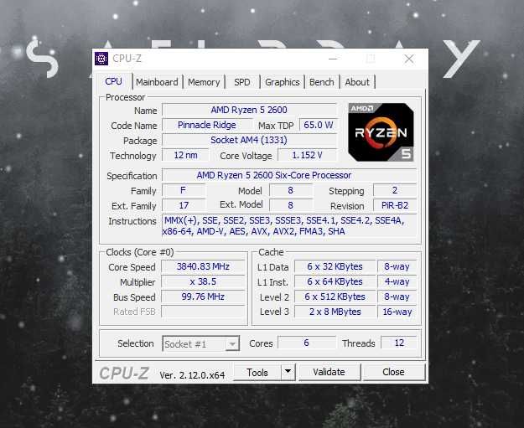Viewport: 524px width, 428px height.
Task: Click the Multiplier value 'x 38.5'
Action: 203,281
